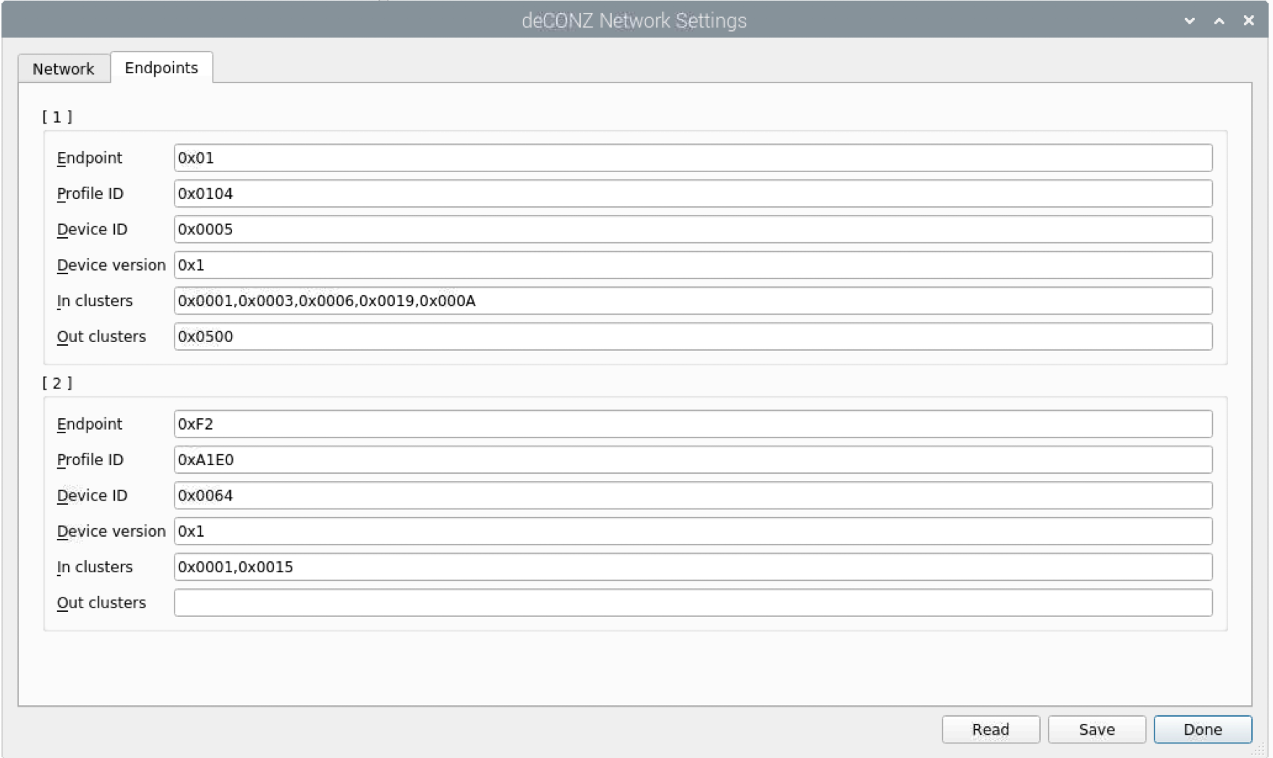1273x758 pixels.
Task: Select the Endpoints tab
Action: (161, 68)
